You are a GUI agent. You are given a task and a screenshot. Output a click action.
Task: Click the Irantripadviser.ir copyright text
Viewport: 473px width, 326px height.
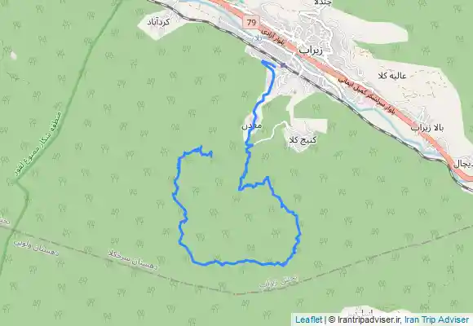coord(365,319)
